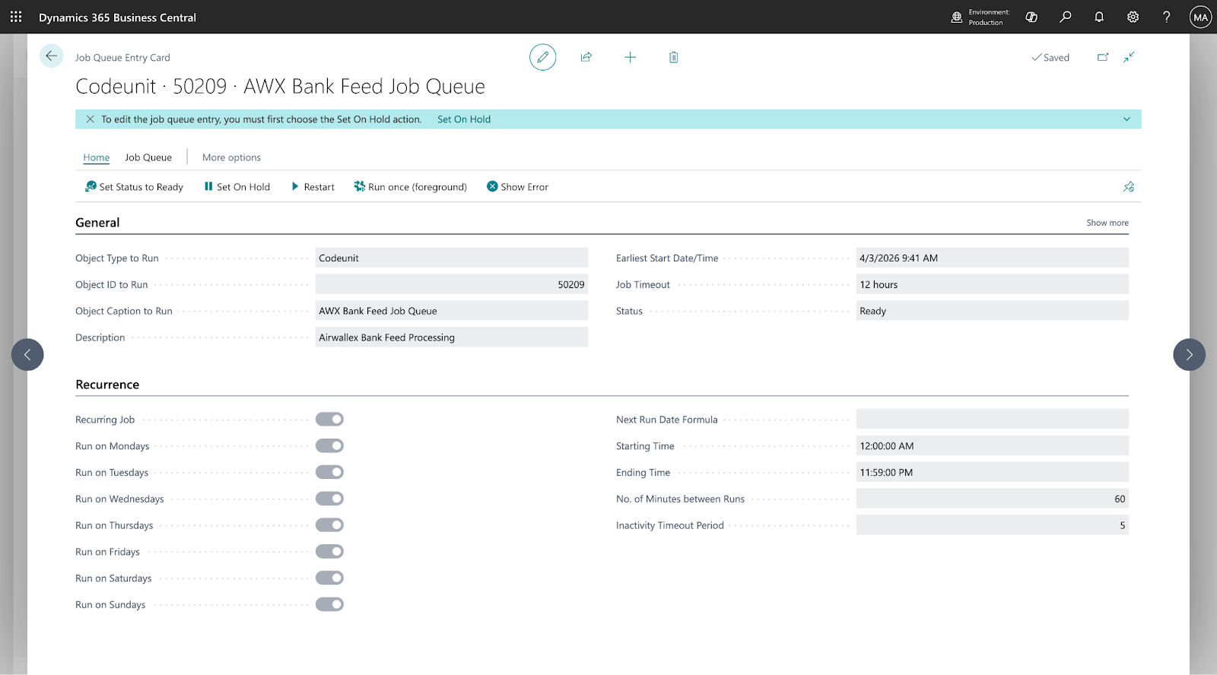
Task: Click the trash delete icon
Action: click(x=673, y=57)
